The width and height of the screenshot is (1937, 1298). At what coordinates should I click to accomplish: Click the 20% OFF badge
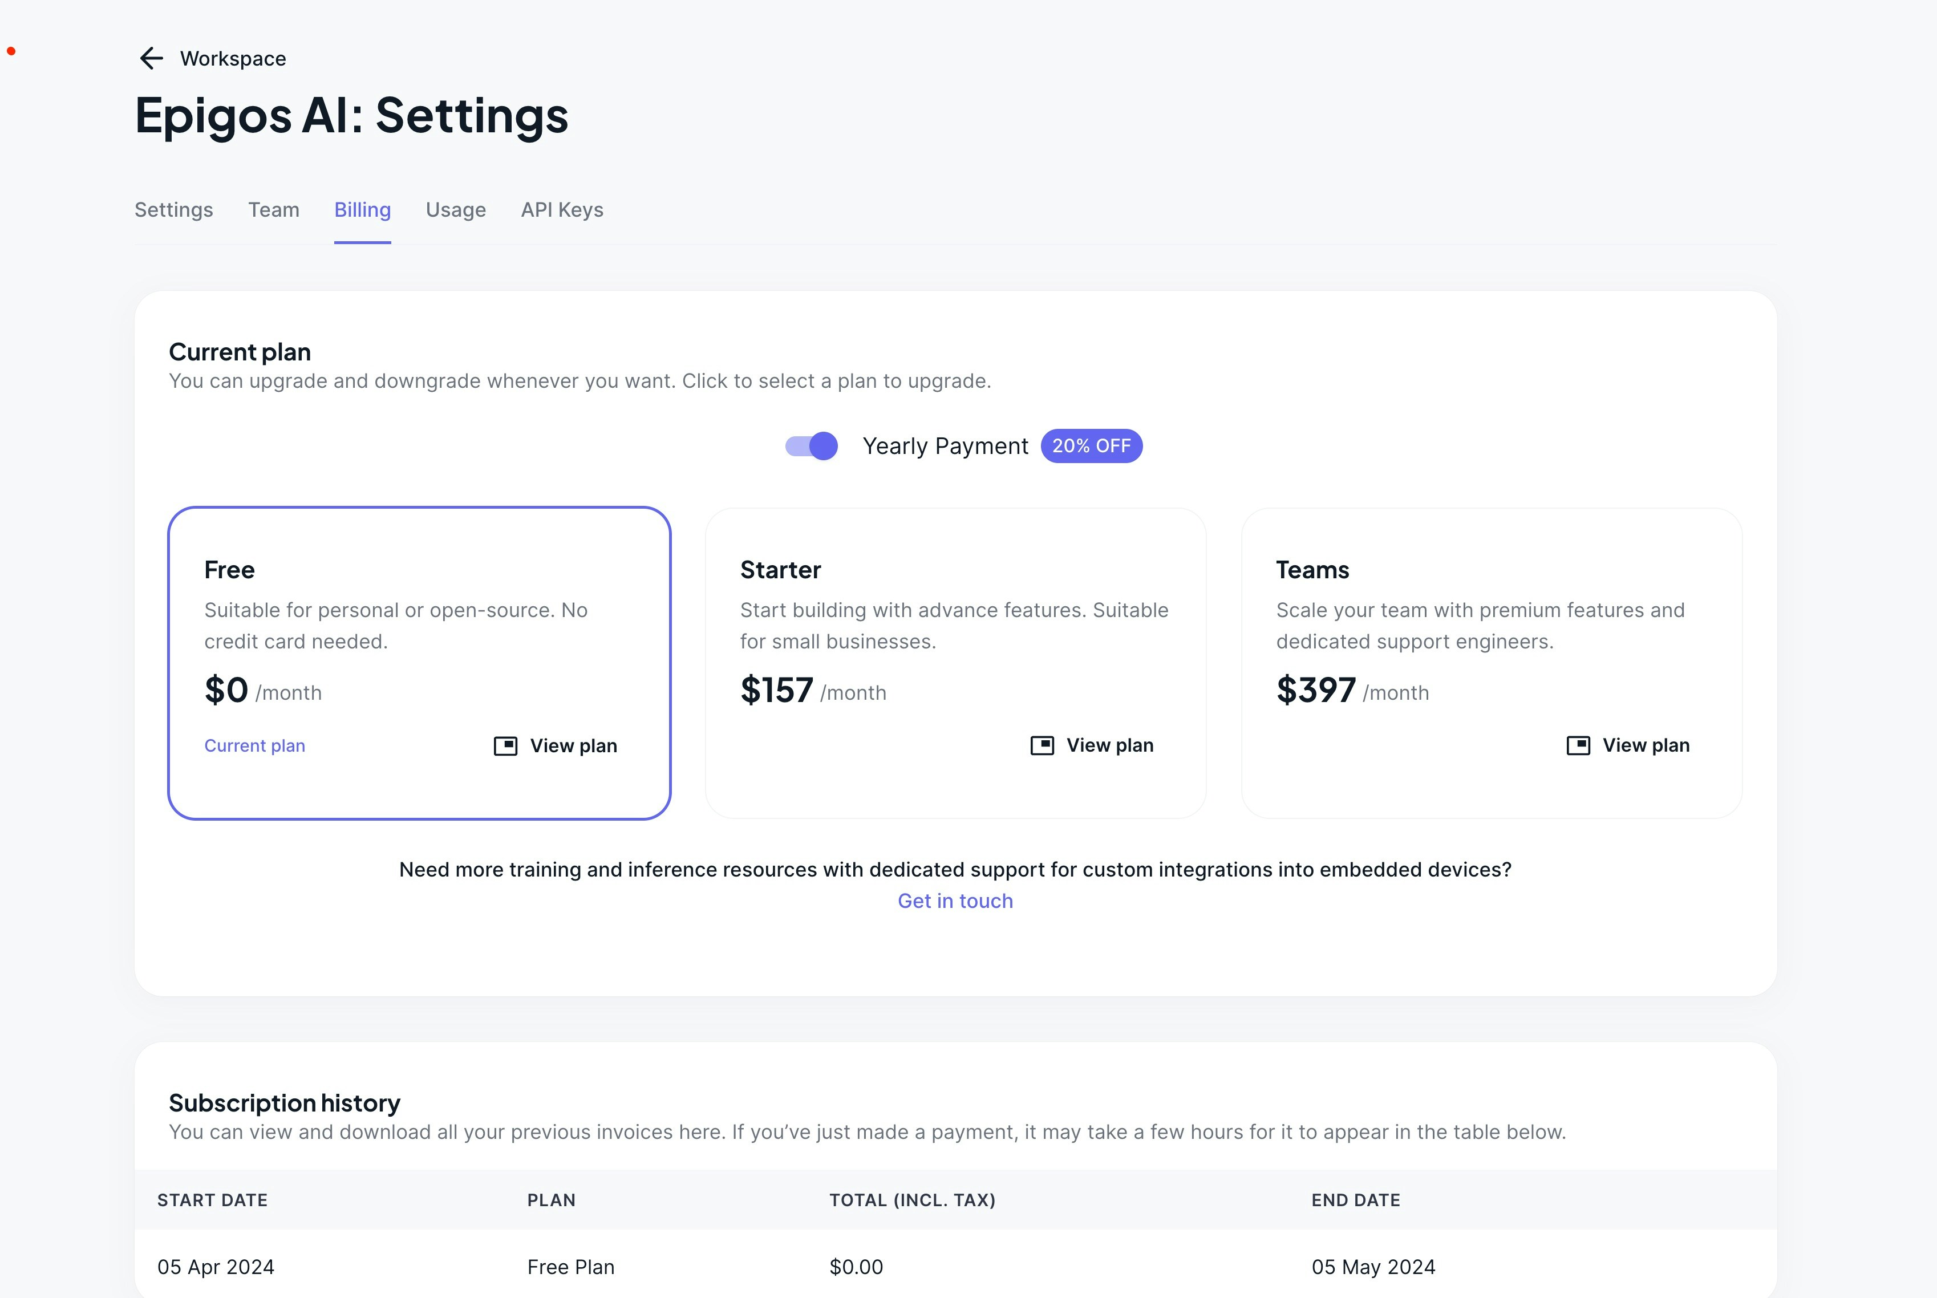click(x=1091, y=445)
